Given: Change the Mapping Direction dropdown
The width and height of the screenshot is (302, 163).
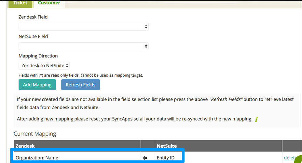Looking at the screenshot, I should click(44, 66).
